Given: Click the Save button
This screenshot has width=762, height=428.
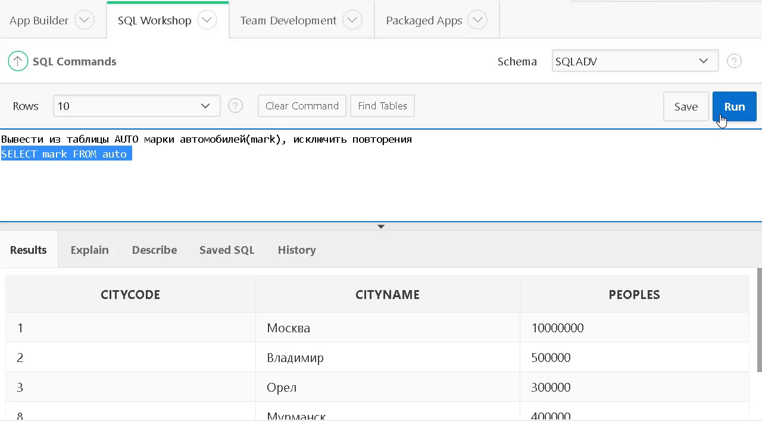Looking at the screenshot, I should pos(686,106).
